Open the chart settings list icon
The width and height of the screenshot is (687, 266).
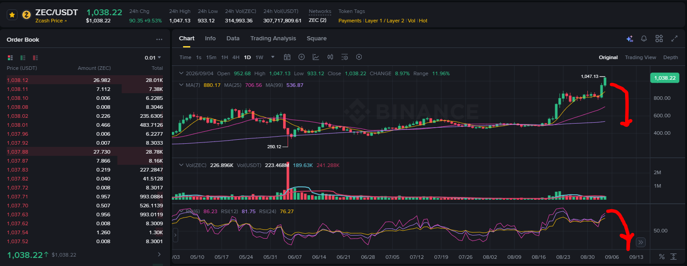pyautogui.click(x=345, y=57)
